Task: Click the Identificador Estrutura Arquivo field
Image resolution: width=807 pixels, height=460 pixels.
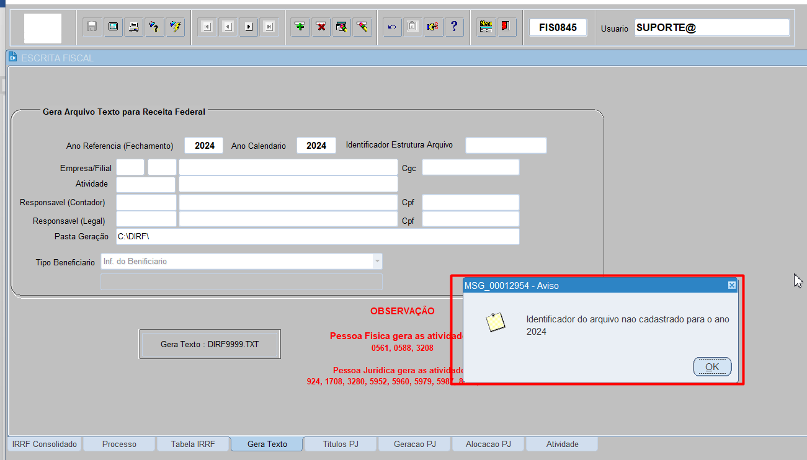Action: click(x=506, y=145)
